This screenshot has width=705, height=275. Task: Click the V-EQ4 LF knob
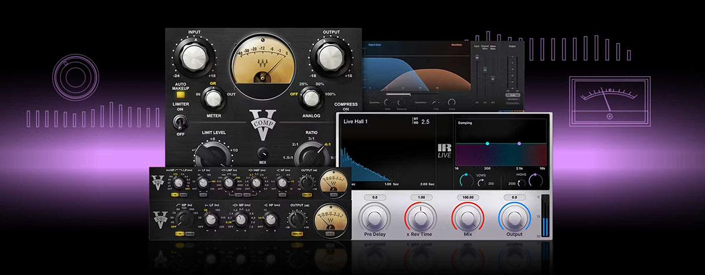(x=203, y=182)
